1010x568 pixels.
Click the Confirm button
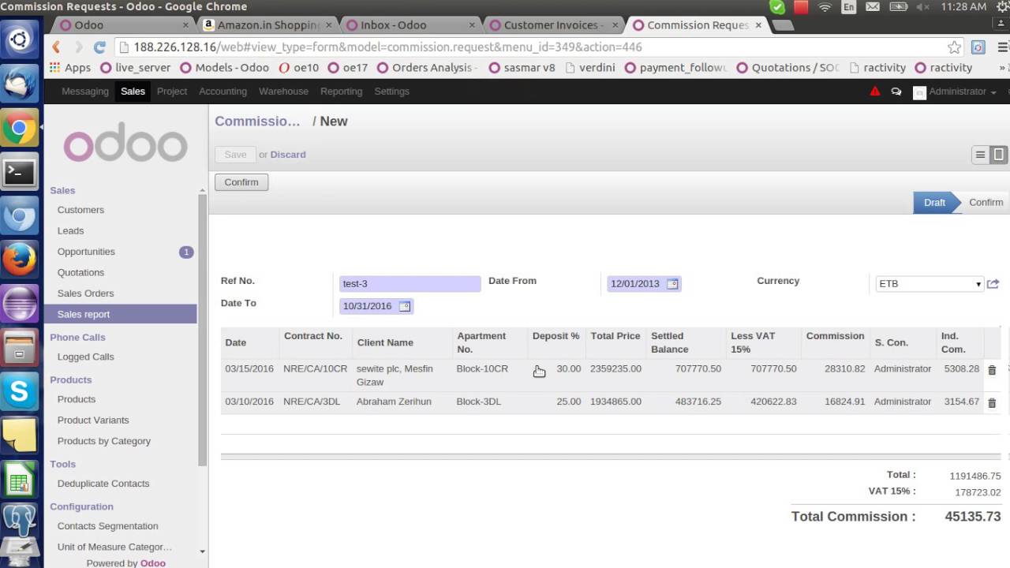(241, 182)
